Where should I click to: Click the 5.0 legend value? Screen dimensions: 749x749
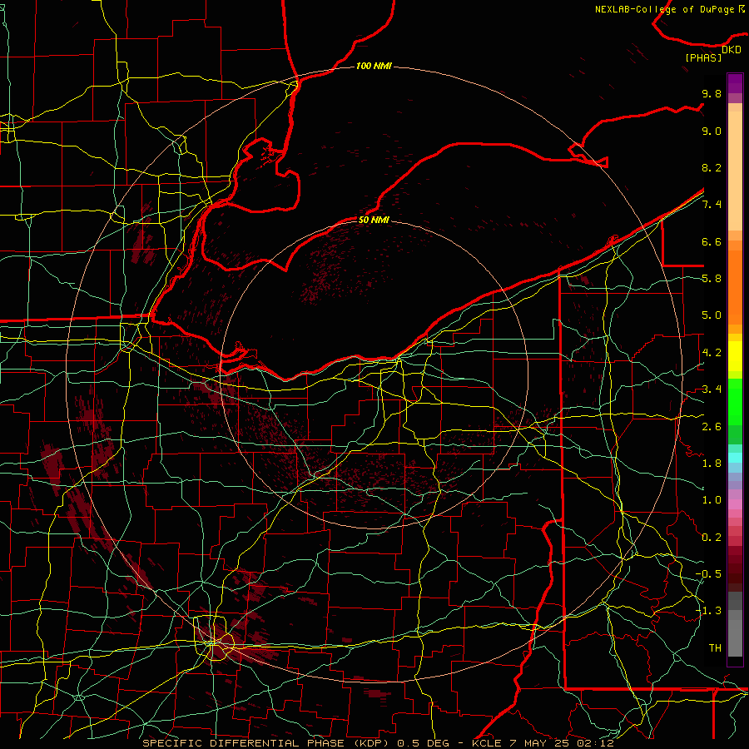coord(712,315)
